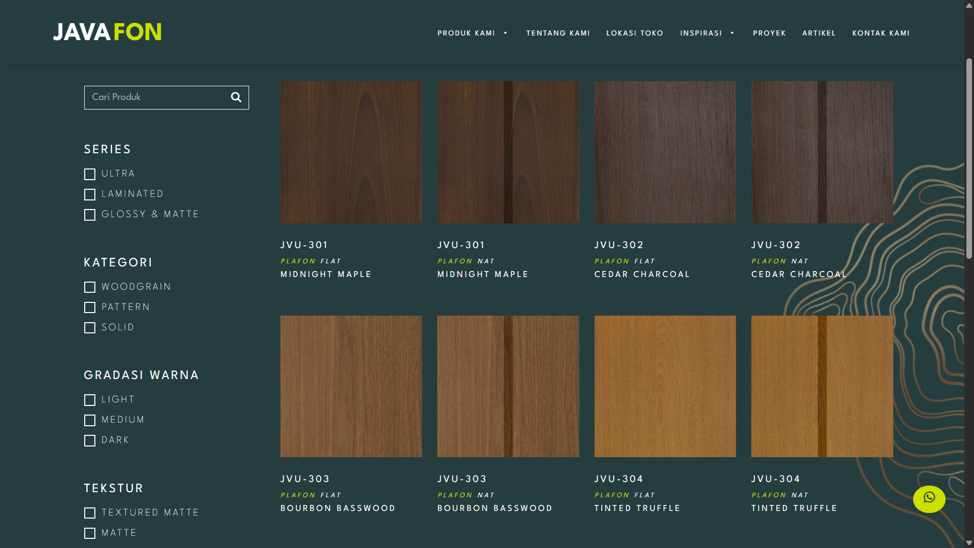The image size is (974, 548).
Task: Expand the Produk Kami dropdown arrow
Action: pyautogui.click(x=505, y=33)
